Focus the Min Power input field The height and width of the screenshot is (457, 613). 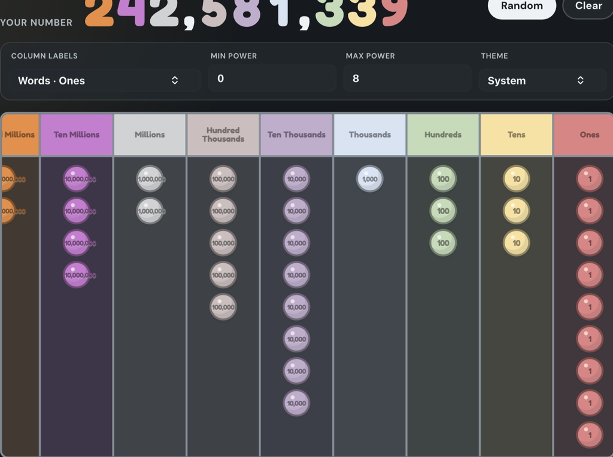click(272, 78)
